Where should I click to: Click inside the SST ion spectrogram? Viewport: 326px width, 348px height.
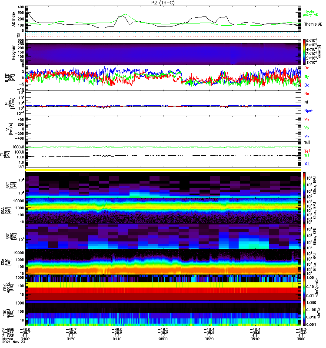[163, 185]
